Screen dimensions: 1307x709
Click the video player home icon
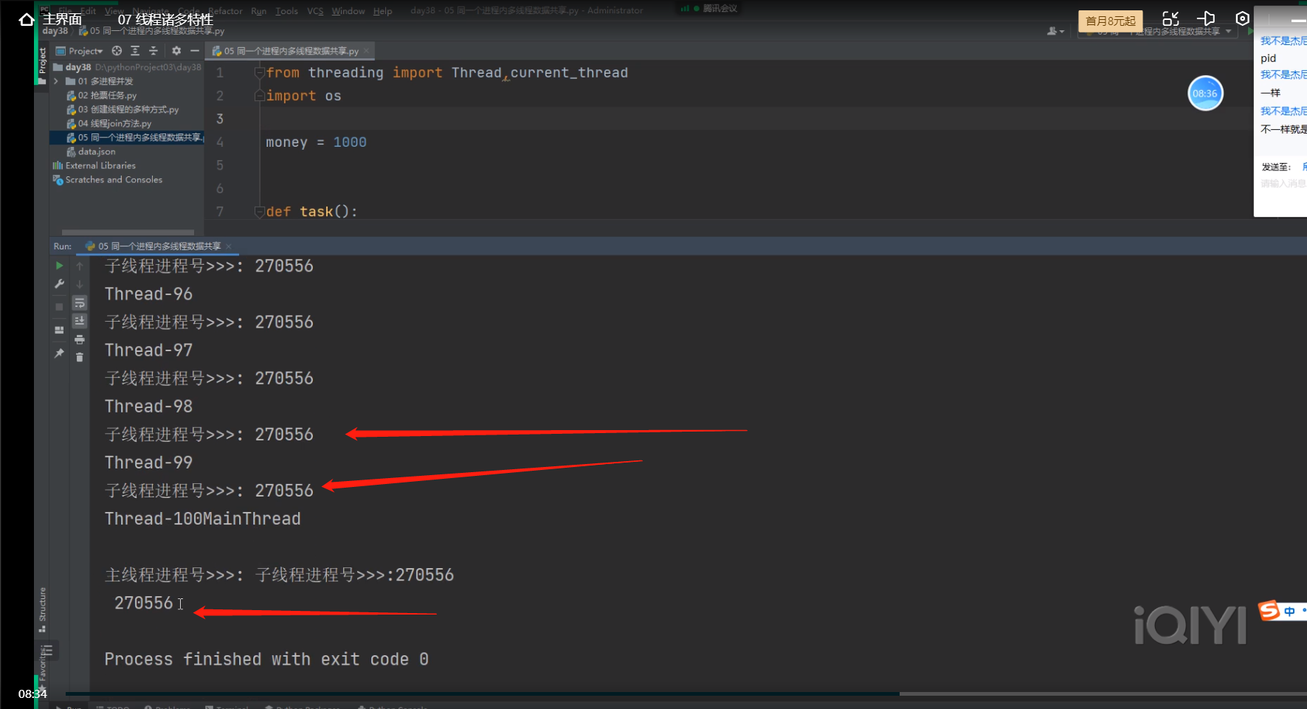[27, 19]
